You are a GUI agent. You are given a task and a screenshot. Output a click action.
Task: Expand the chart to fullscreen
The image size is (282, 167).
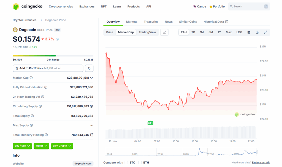pos(265,32)
